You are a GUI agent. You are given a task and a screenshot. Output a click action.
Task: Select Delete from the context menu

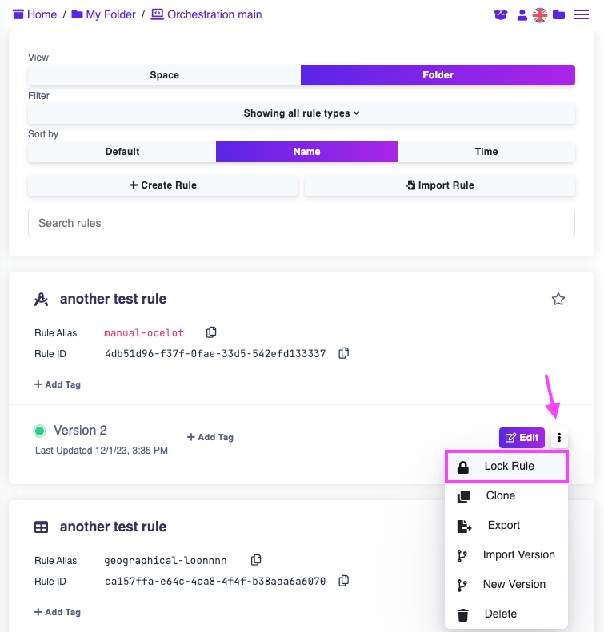pos(500,614)
